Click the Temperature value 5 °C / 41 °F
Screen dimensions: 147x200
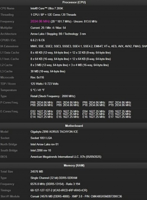(38, 90)
